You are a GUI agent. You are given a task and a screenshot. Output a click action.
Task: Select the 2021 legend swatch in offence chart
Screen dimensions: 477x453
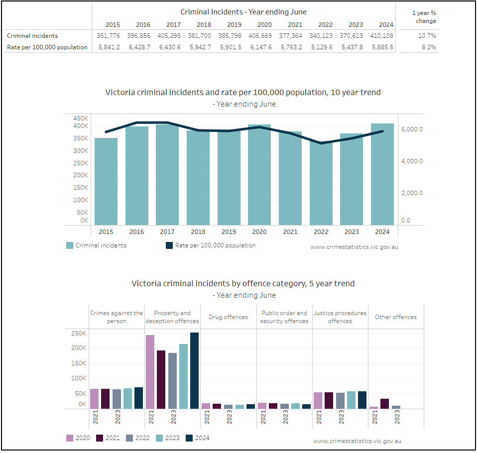100,438
